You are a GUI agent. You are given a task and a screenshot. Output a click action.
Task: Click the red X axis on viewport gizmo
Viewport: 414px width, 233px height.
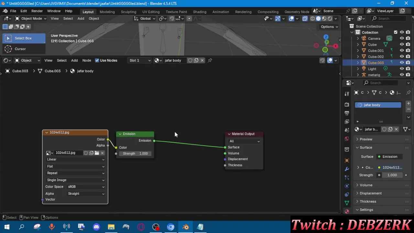click(x=336, y=46)
